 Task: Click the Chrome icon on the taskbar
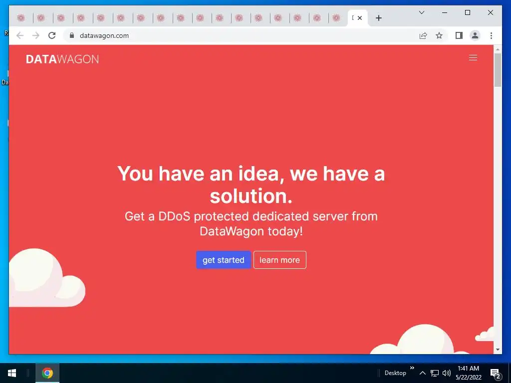pyautogui.click(x=47, y=373)
